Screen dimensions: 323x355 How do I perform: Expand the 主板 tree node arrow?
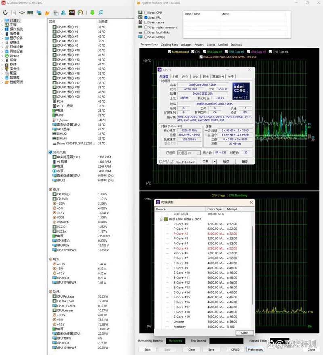pos(2,25)
